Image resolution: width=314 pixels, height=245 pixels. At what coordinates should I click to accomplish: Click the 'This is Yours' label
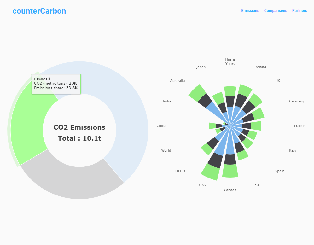[230, 61]
